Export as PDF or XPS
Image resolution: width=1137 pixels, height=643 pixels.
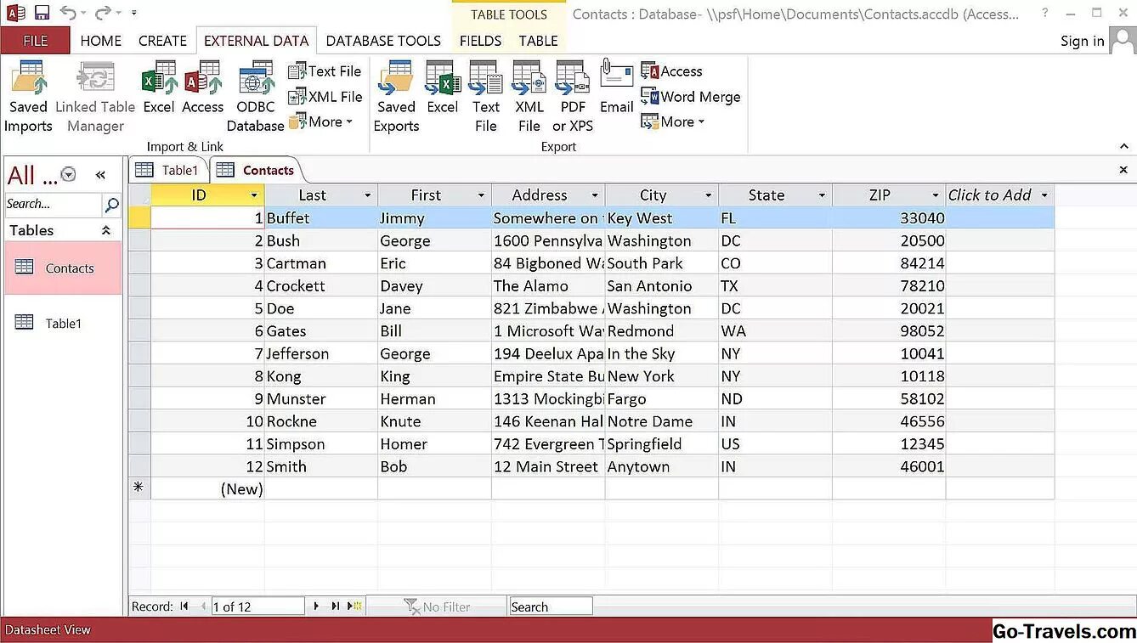click(x=573, y=98)
